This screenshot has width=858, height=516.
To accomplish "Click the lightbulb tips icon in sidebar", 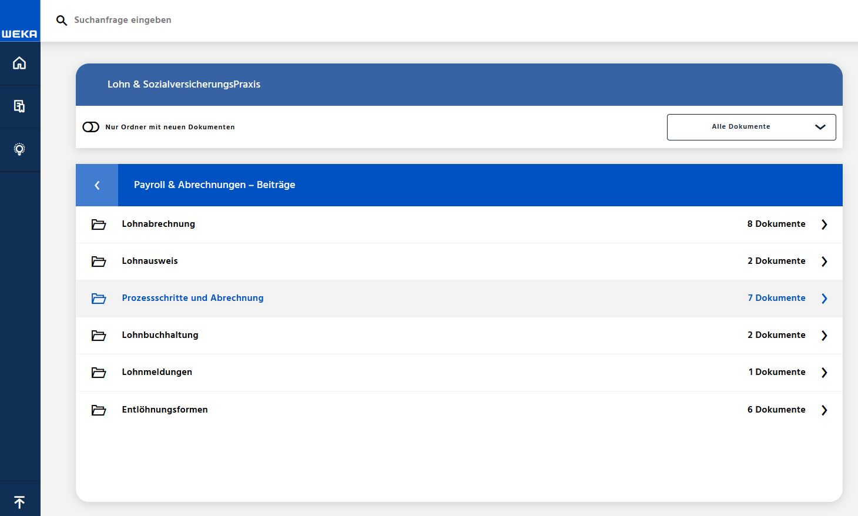I will pyautogui.click(x=19, y=149).
